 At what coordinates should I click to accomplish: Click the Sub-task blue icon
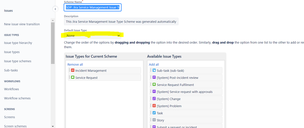(154, 70)
